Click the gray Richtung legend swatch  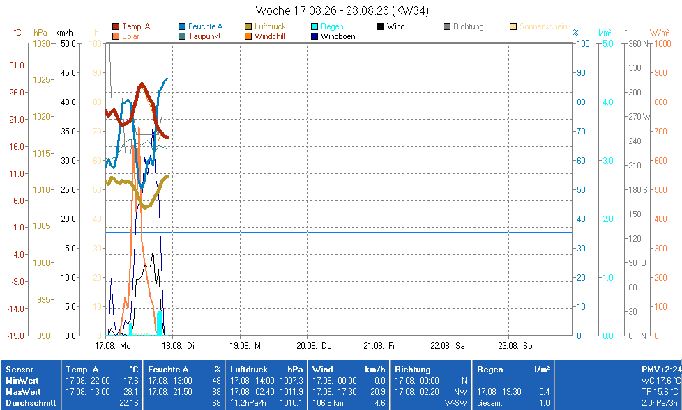pyautogui.click(x=447, y=26)
